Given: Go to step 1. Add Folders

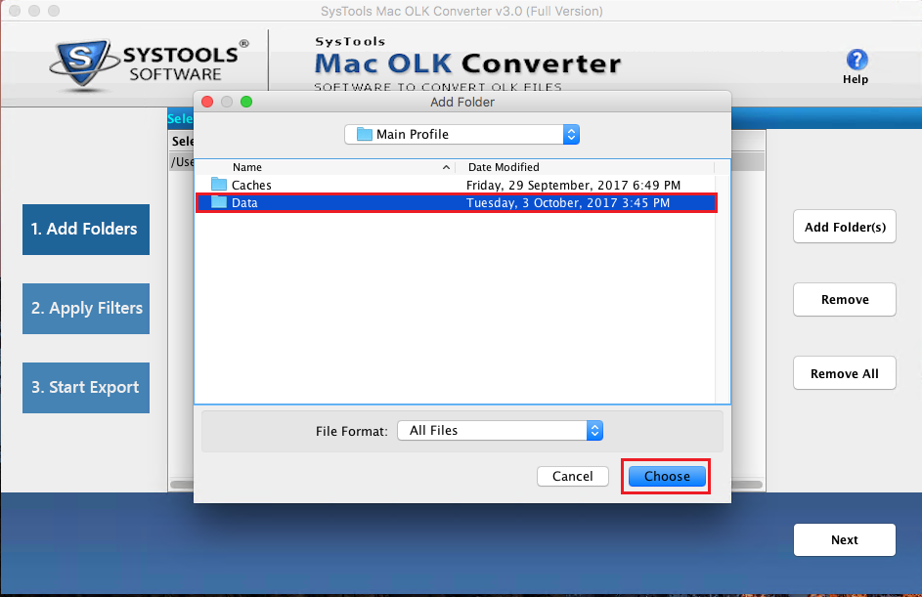Looking at the screenshot, I should [86, 230].
